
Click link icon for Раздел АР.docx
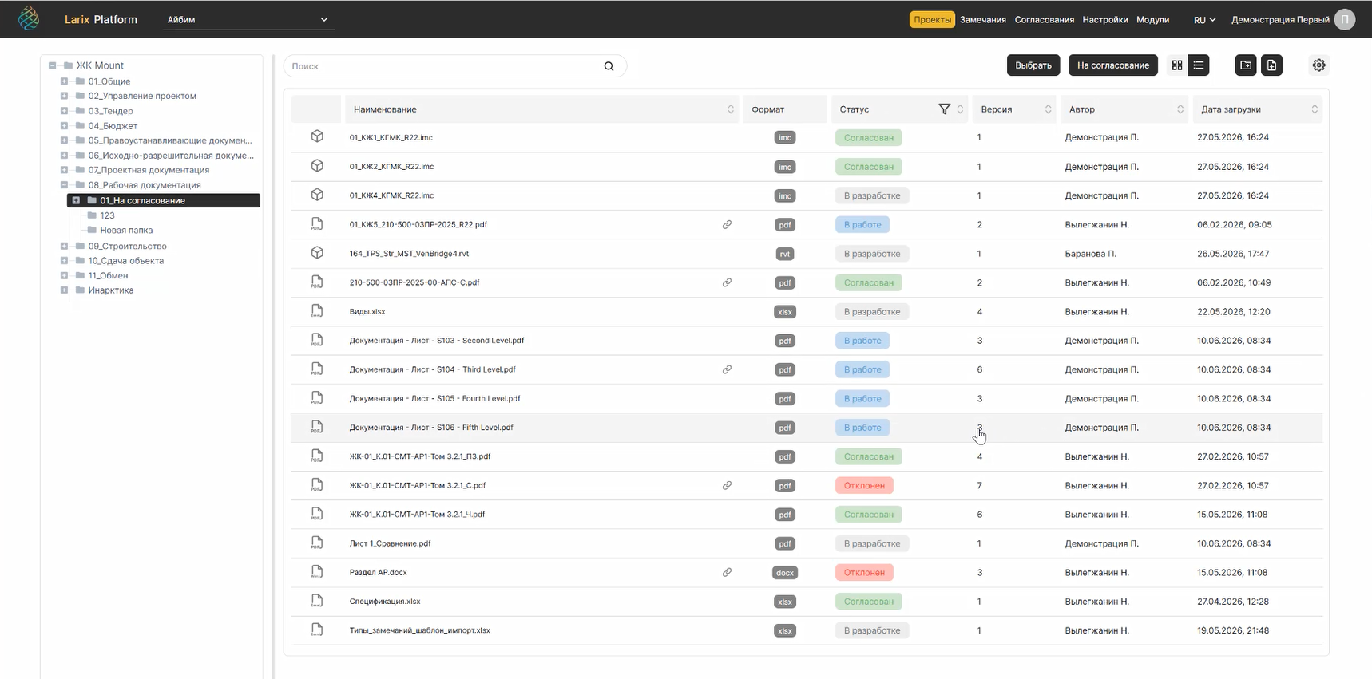click(x=727, y=573)
